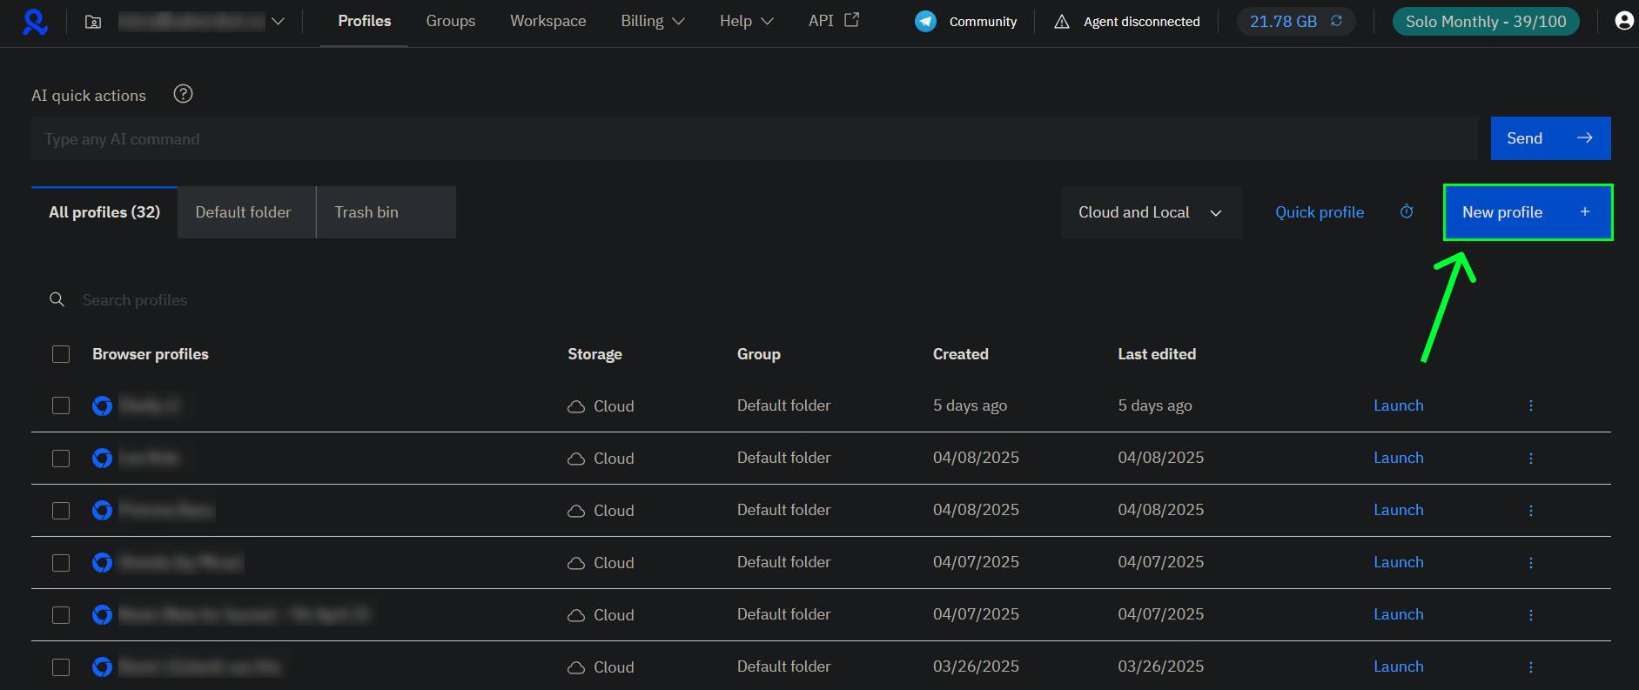The width and height of the screenshot is (1639, 690).
Task: Click the Browser profiles column header
Action: (x=151, y=354)
